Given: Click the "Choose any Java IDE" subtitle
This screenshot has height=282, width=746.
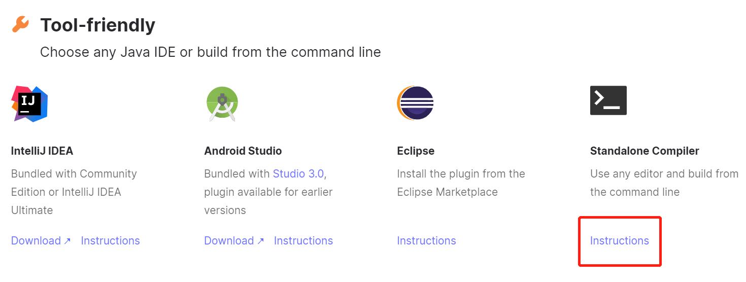Looking at the screenshot, I should [x=211, y=52].
